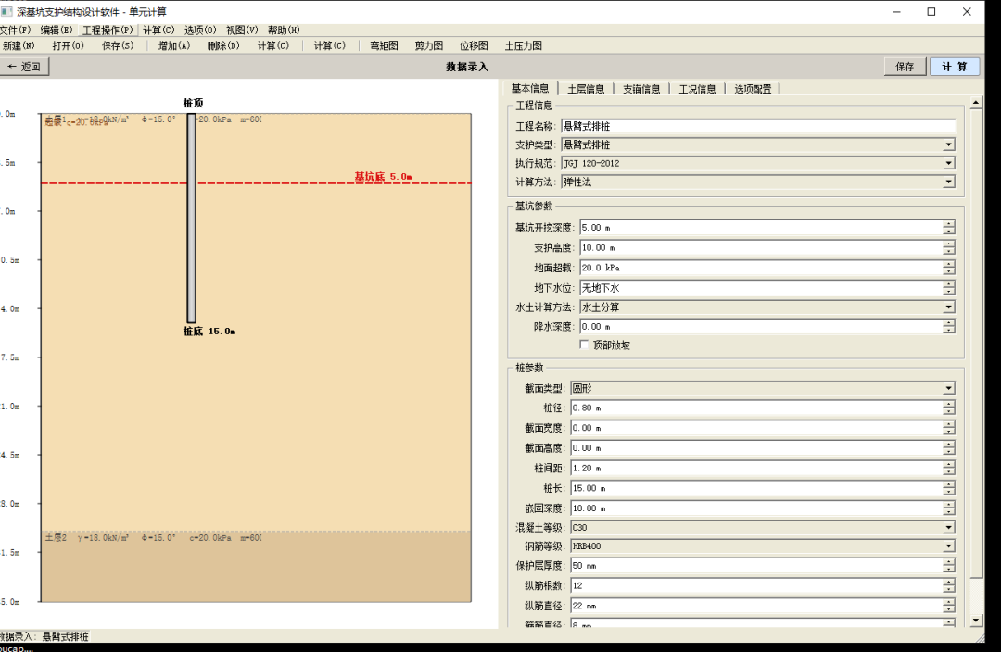This screenshot has width=1001, height=652.
Task: Click the 桩顶 label above the pile
Action: tap(193, 103)
